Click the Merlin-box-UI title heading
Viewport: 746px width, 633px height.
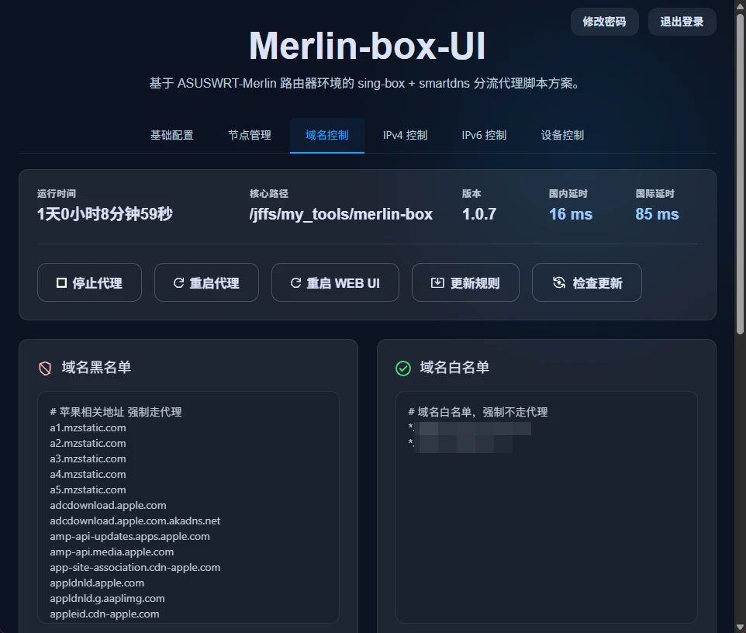point(367,46)
